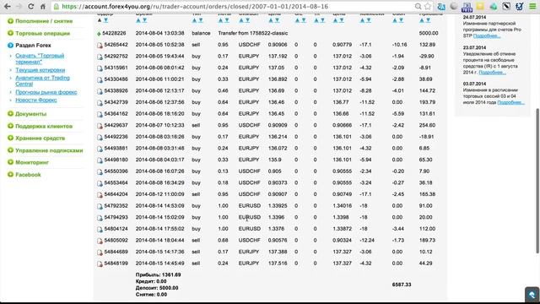
Task: Click profit value 254.60
Action: click(427, 125)
